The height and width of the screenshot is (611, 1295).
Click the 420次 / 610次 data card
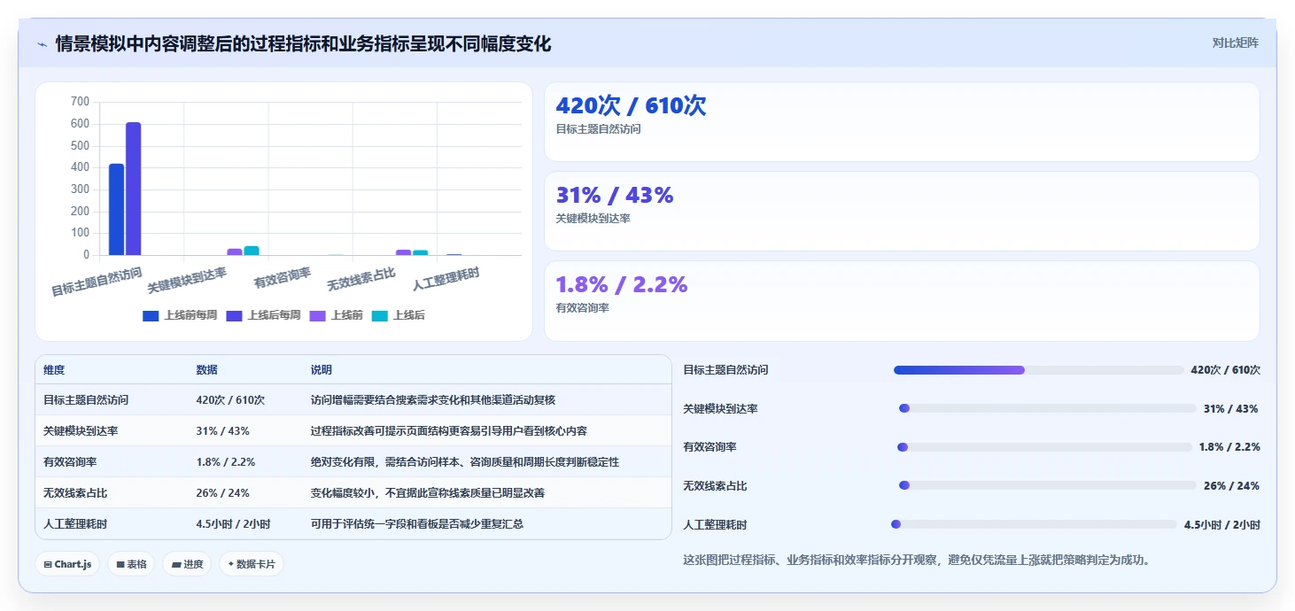click(902, 121)
